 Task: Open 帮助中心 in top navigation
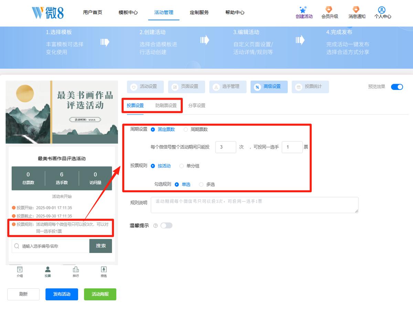235,12
